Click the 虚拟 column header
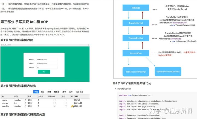Image resolution: width=197 pixels, height=119 pixels. coord(63,96)
